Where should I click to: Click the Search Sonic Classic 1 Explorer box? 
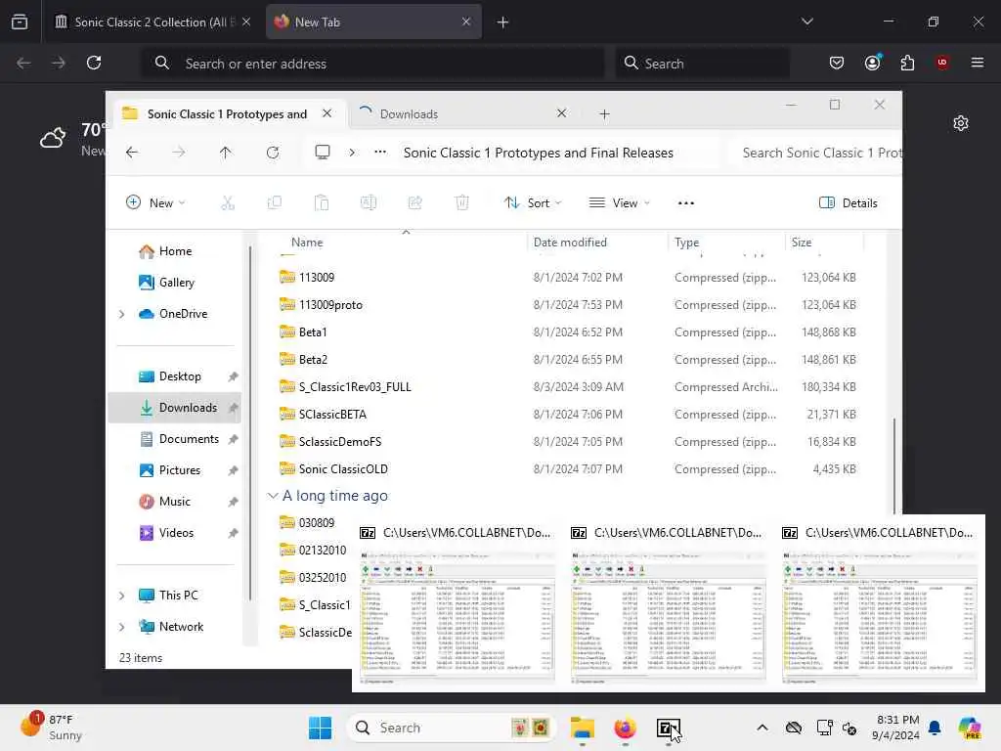coord(817,153)
